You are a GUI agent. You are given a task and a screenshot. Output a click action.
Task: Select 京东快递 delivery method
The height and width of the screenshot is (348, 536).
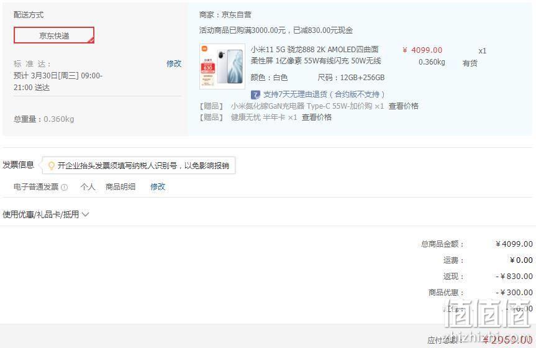tap(53, 35)
